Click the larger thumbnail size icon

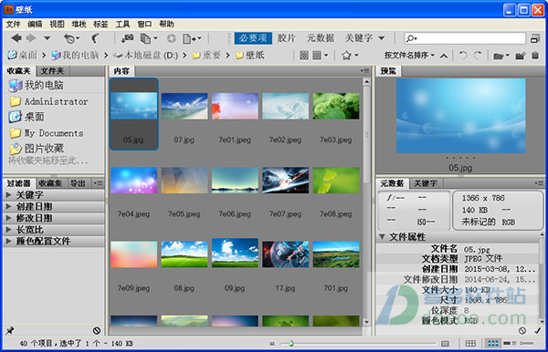[445, 344]
